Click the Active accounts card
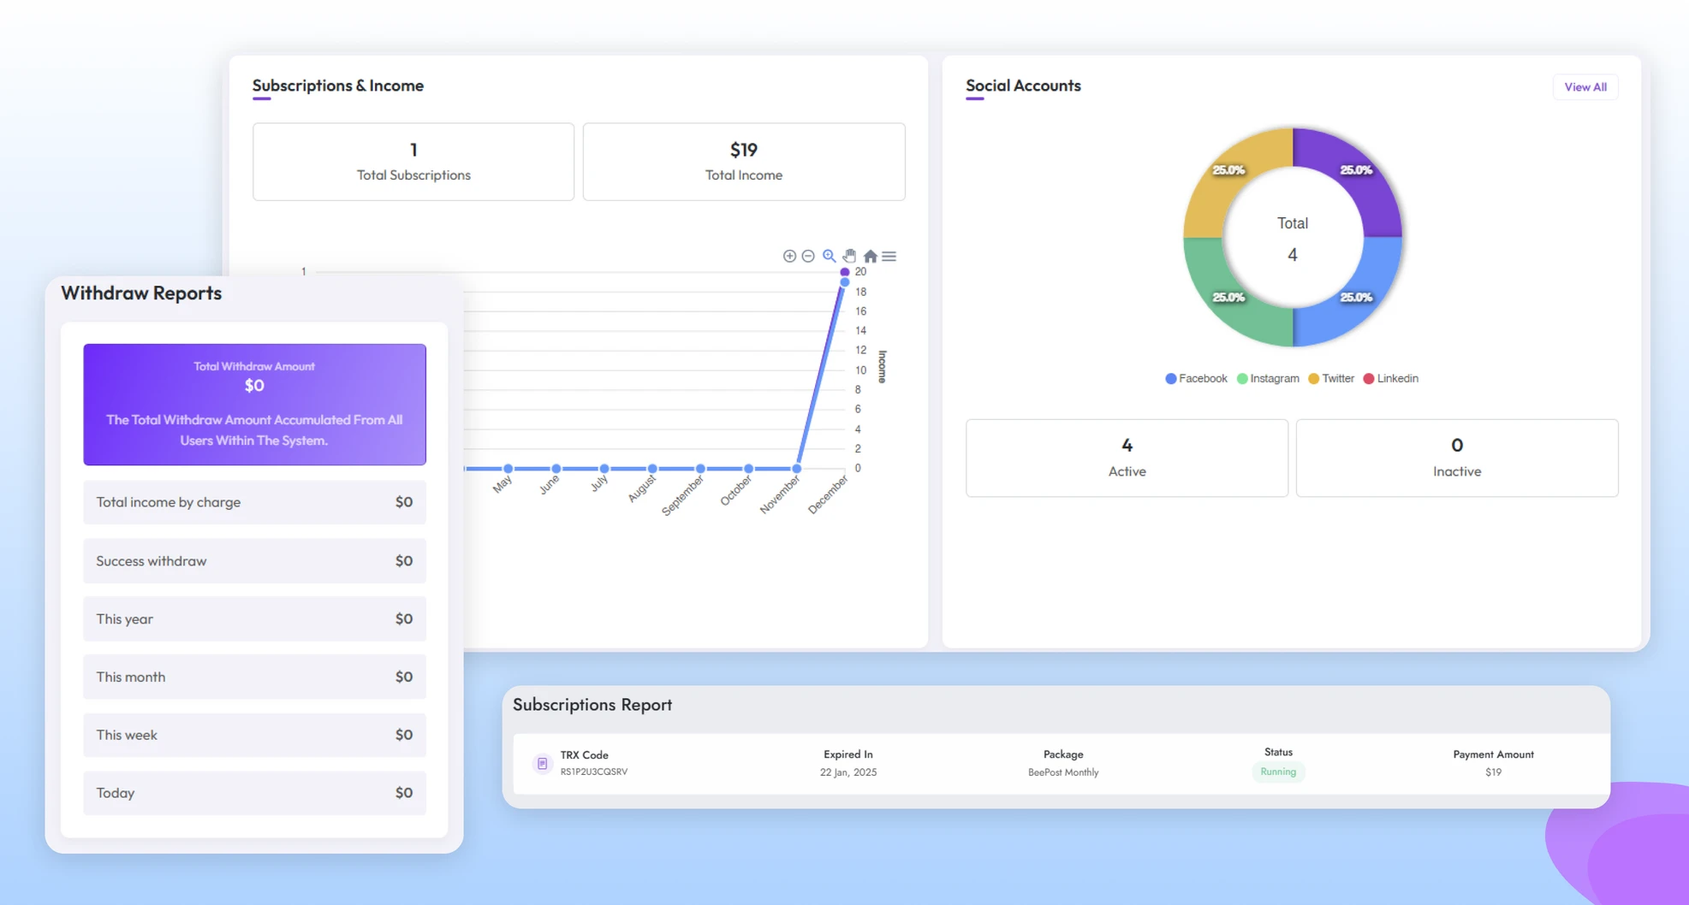 coord(1127,458)
